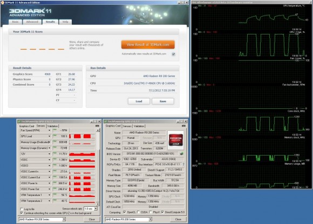Click the Graphics Score value in Result Details

coord(47,74)
